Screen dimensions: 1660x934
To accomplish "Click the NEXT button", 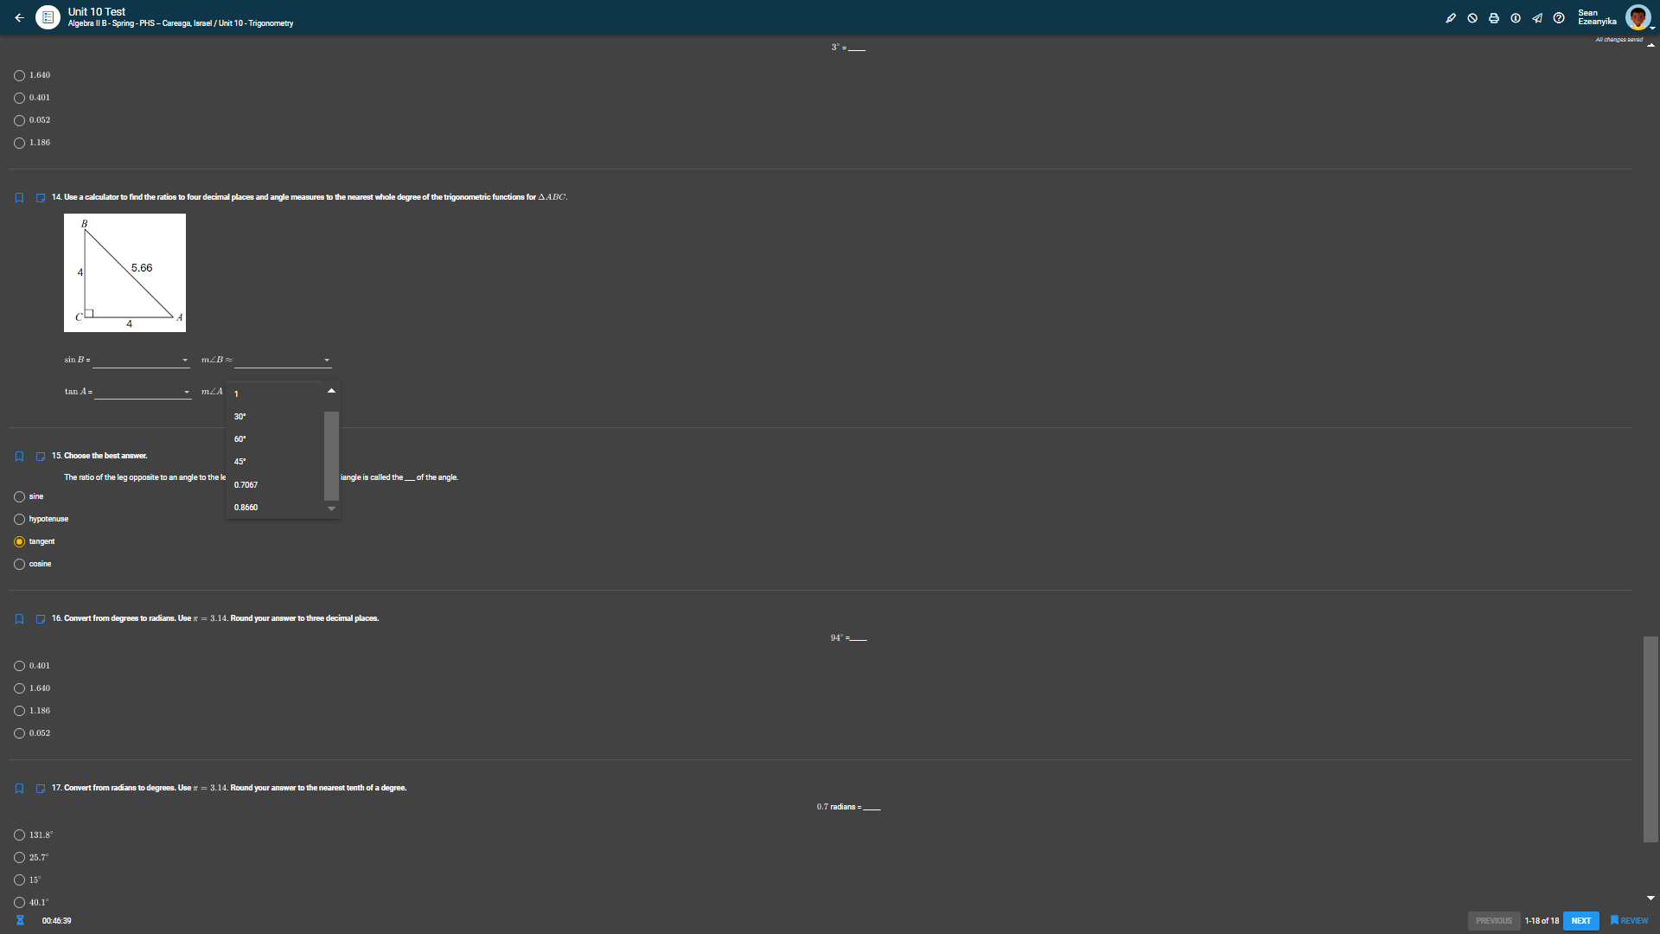I will pos(1580,921).
